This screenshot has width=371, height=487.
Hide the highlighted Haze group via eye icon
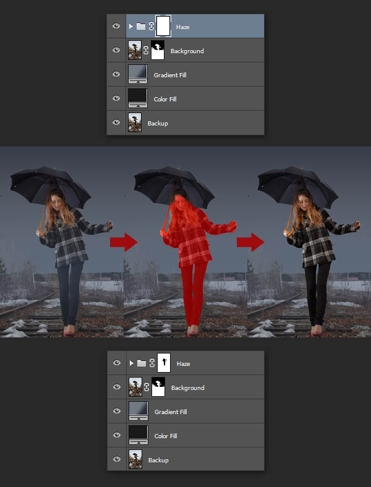point(116,27)
